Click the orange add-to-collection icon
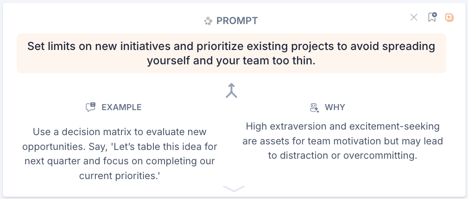 (x=449, y=18)
